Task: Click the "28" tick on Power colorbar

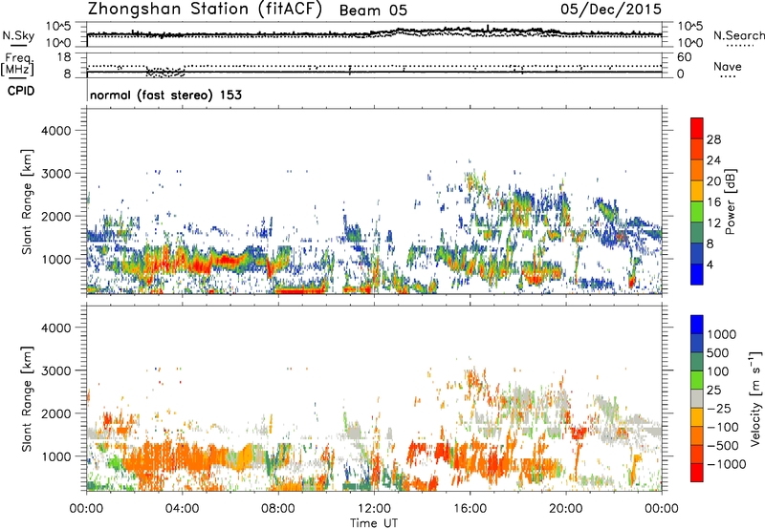Action: 713,139
